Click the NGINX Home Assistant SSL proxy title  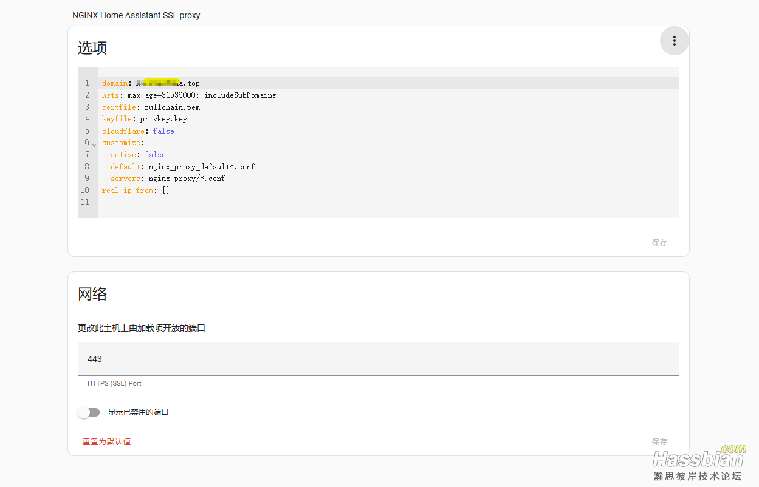[136, 15]
